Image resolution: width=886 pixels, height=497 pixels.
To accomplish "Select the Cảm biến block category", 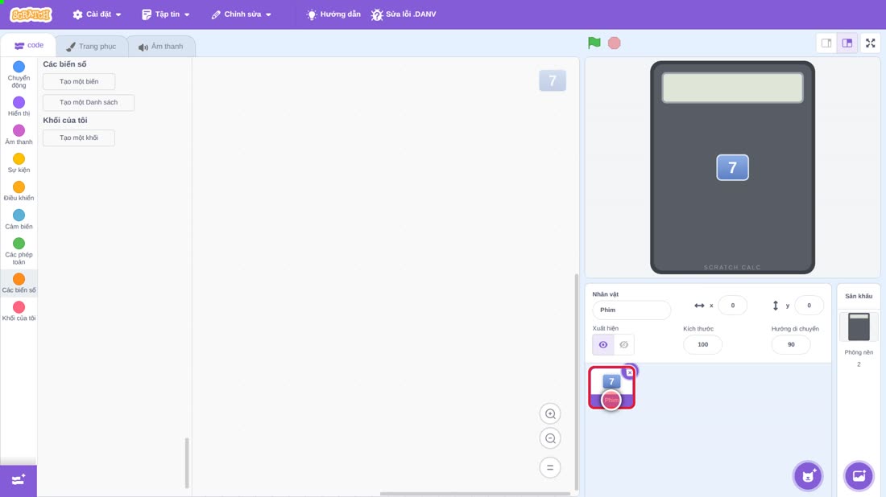I will pyautogui.click(x=19, y=219).
